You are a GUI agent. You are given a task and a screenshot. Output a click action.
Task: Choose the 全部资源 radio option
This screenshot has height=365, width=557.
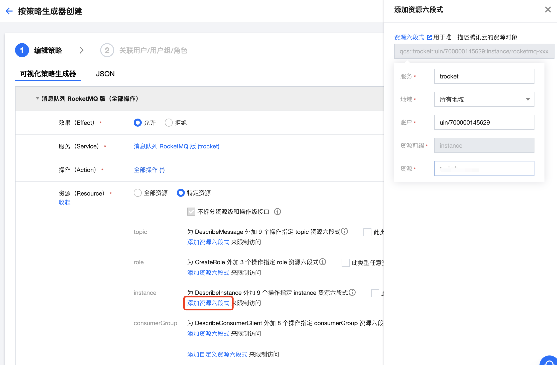[138, 193]
